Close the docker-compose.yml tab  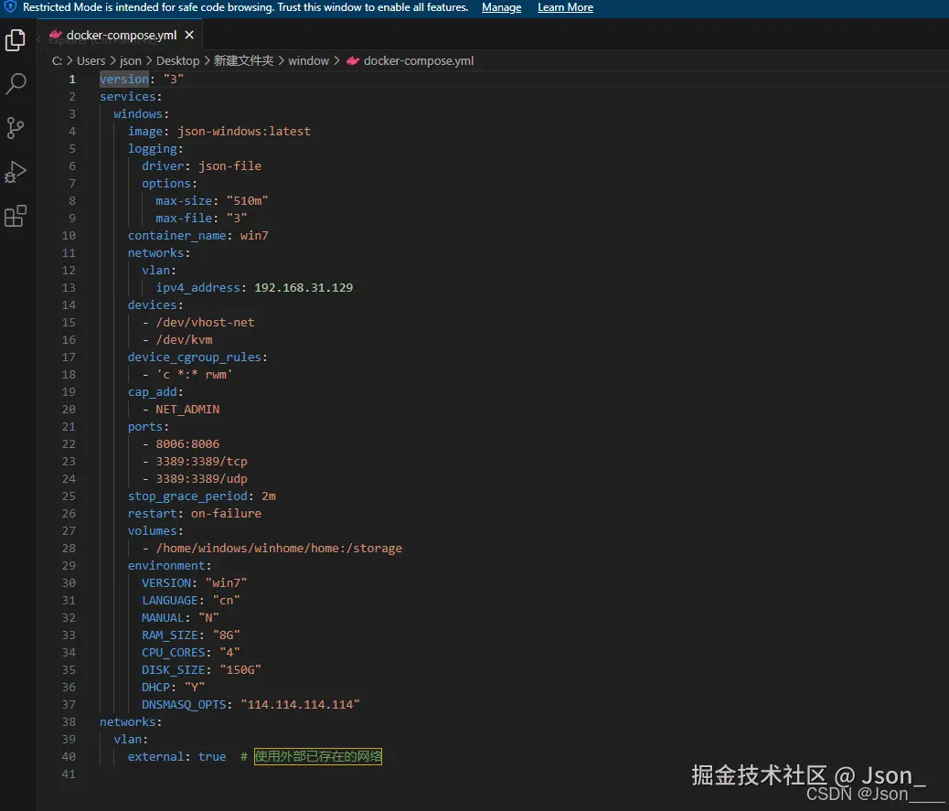189,35
